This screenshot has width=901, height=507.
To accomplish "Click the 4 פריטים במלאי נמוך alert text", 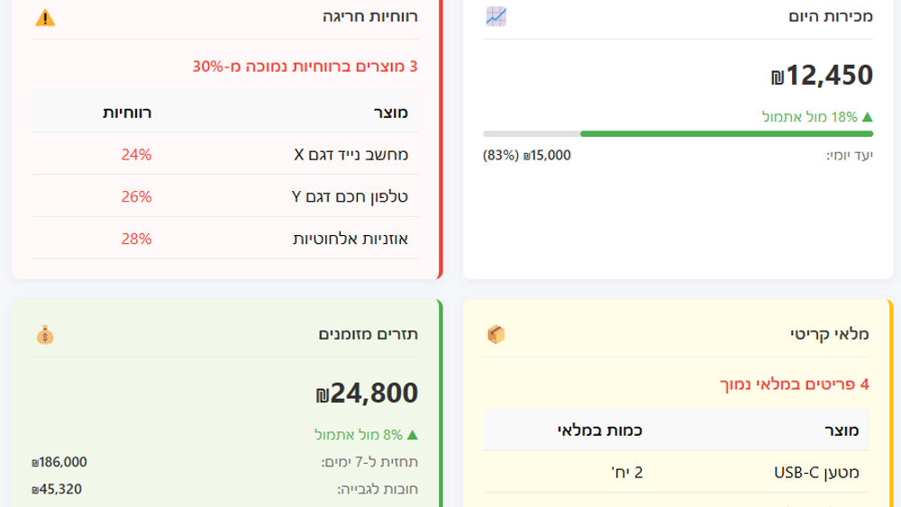I will (795, 385).
